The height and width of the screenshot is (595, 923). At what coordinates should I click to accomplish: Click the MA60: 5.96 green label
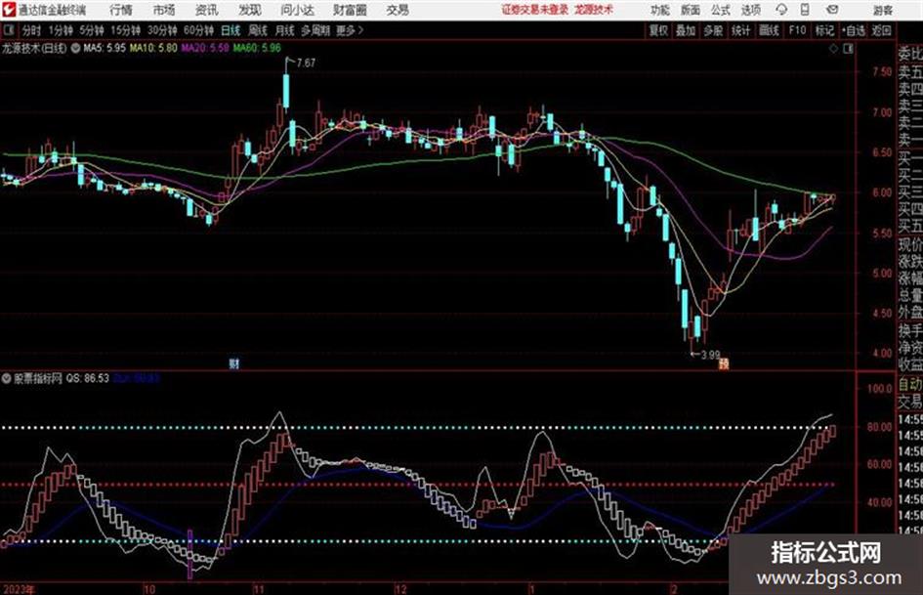257,48
